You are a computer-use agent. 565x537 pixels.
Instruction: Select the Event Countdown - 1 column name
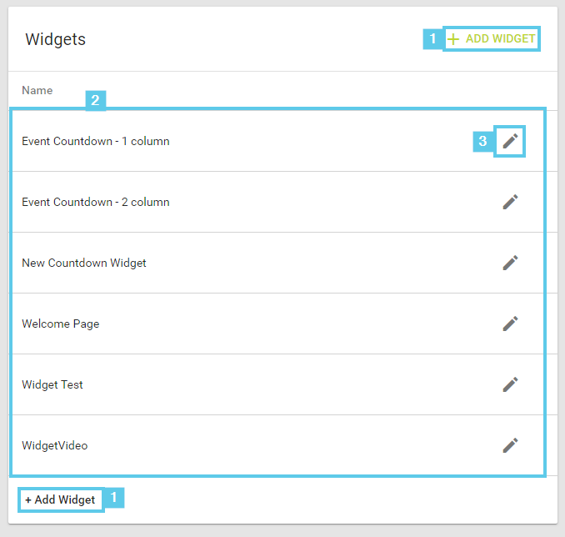pos(96,141)
